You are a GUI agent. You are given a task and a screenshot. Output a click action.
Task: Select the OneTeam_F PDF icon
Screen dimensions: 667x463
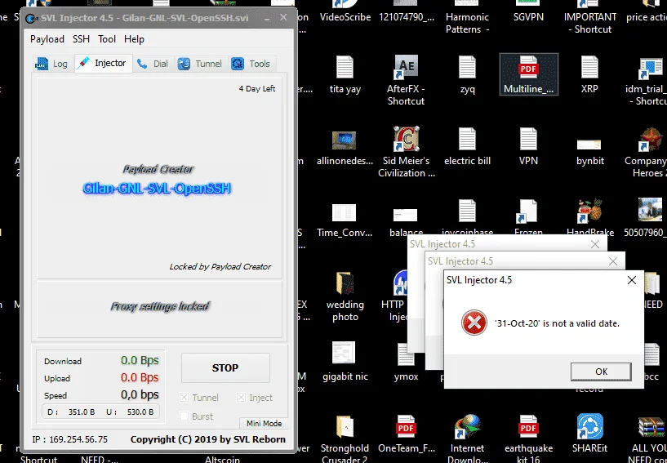406,434
